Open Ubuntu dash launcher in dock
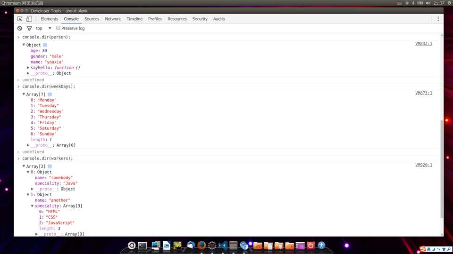Viewport: 453px width, 254px height. click(132, 246)
